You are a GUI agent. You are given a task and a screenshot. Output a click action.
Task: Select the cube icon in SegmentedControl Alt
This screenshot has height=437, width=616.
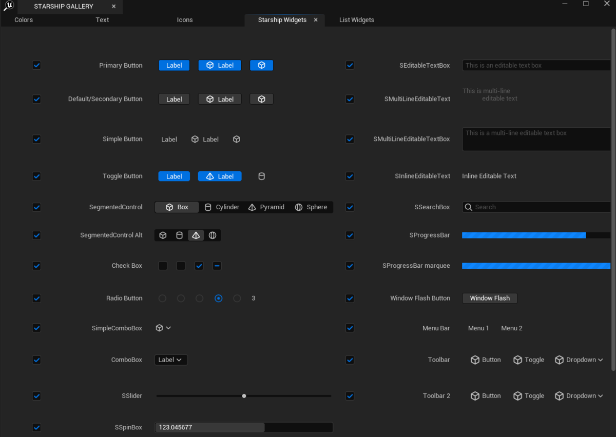[163, 235]
